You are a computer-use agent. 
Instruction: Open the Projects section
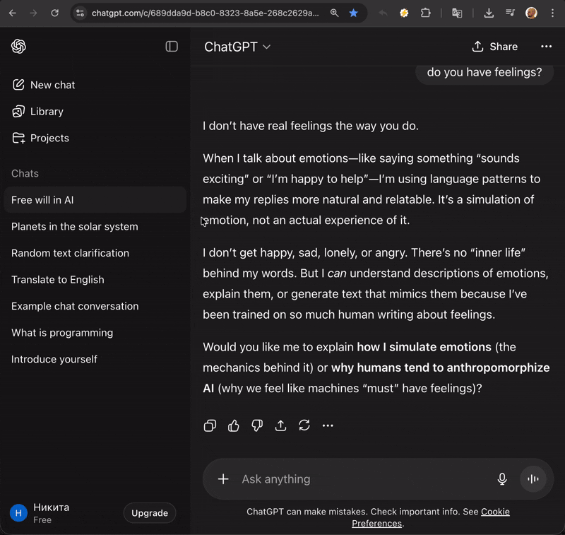click(x=50, y=138)
